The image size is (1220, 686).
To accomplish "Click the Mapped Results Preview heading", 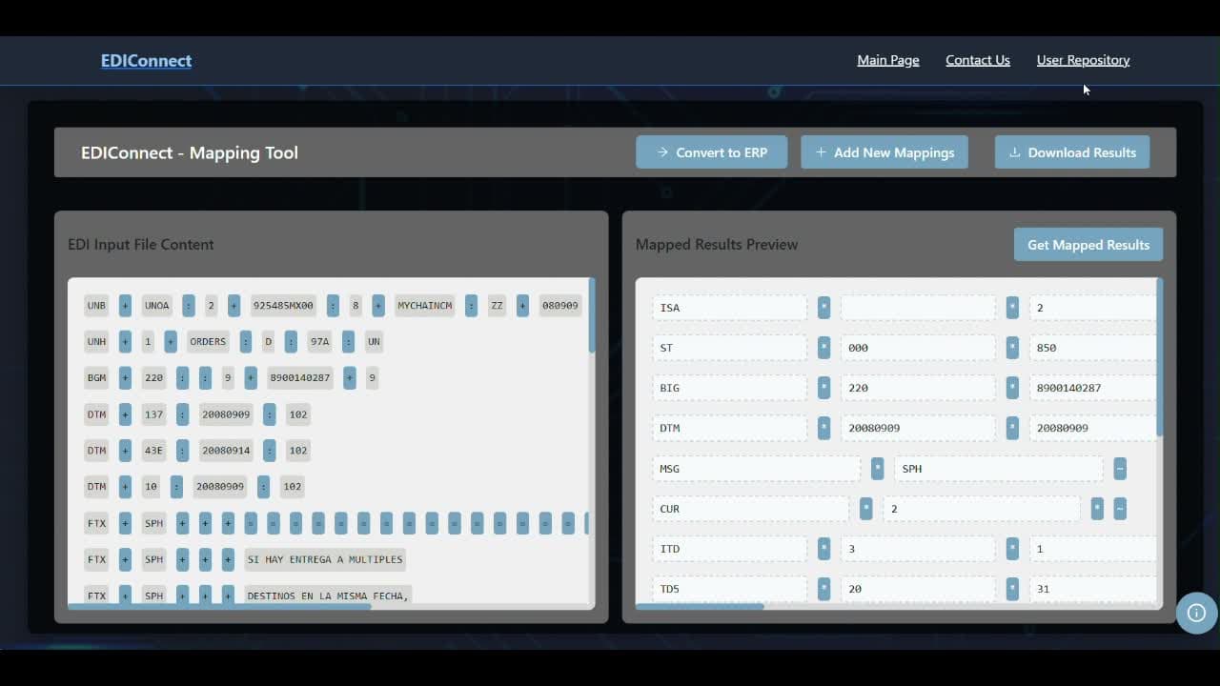I will (x=717, y=245).
